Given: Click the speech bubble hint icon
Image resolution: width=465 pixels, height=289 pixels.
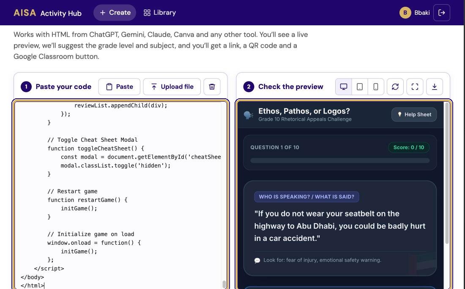Looking at the screenshot, I should point(257,261).
